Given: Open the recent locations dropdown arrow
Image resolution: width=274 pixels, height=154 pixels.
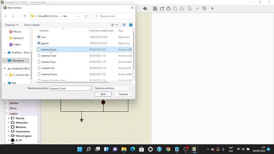Looking at the screenshot, I should (x=19, y=16).
